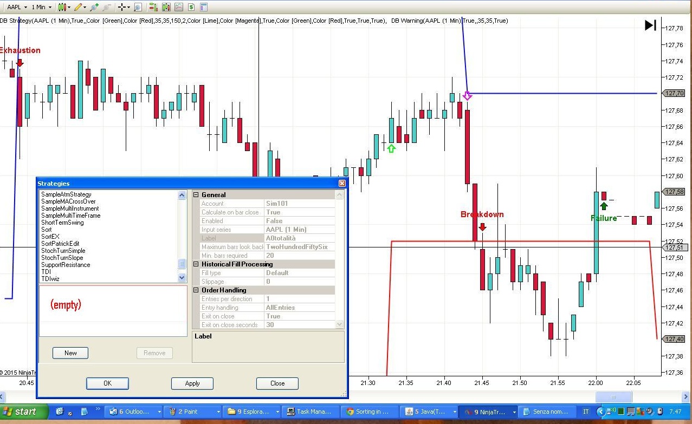Click the Account value Sim101
This screenshot has height=424, width=692.
(300, 204)
